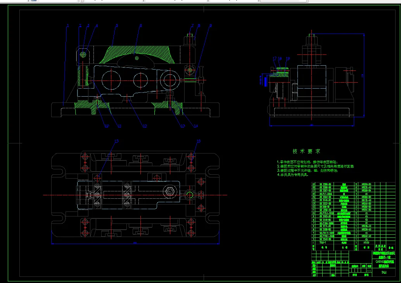Click callout number 16 above plan view
The width and height of the screenshot is (401, 283).
coord(198,141)
